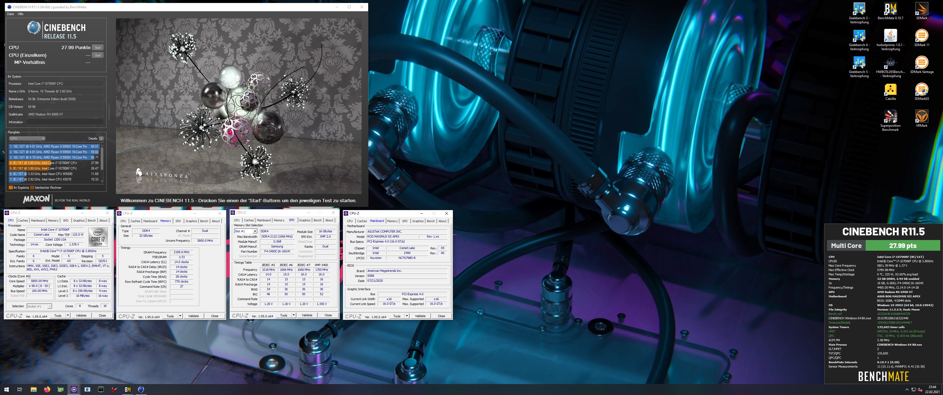Start the Cinebench CPU multi-core test

pyautogui.click(x=98, y=48)
